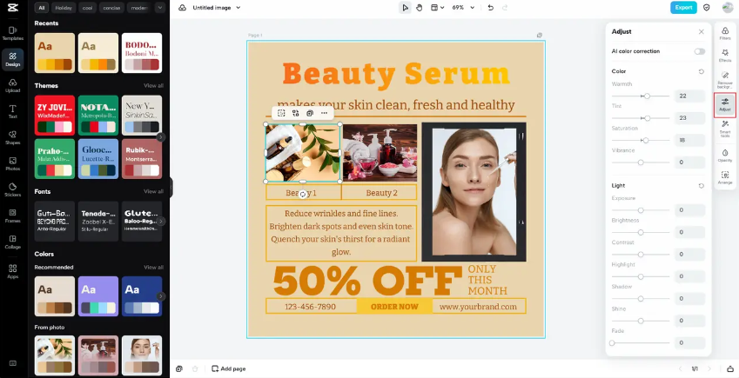Click the crop icon in floating toolbar
This screenshot has width=739, height=378.
point(281,113)
